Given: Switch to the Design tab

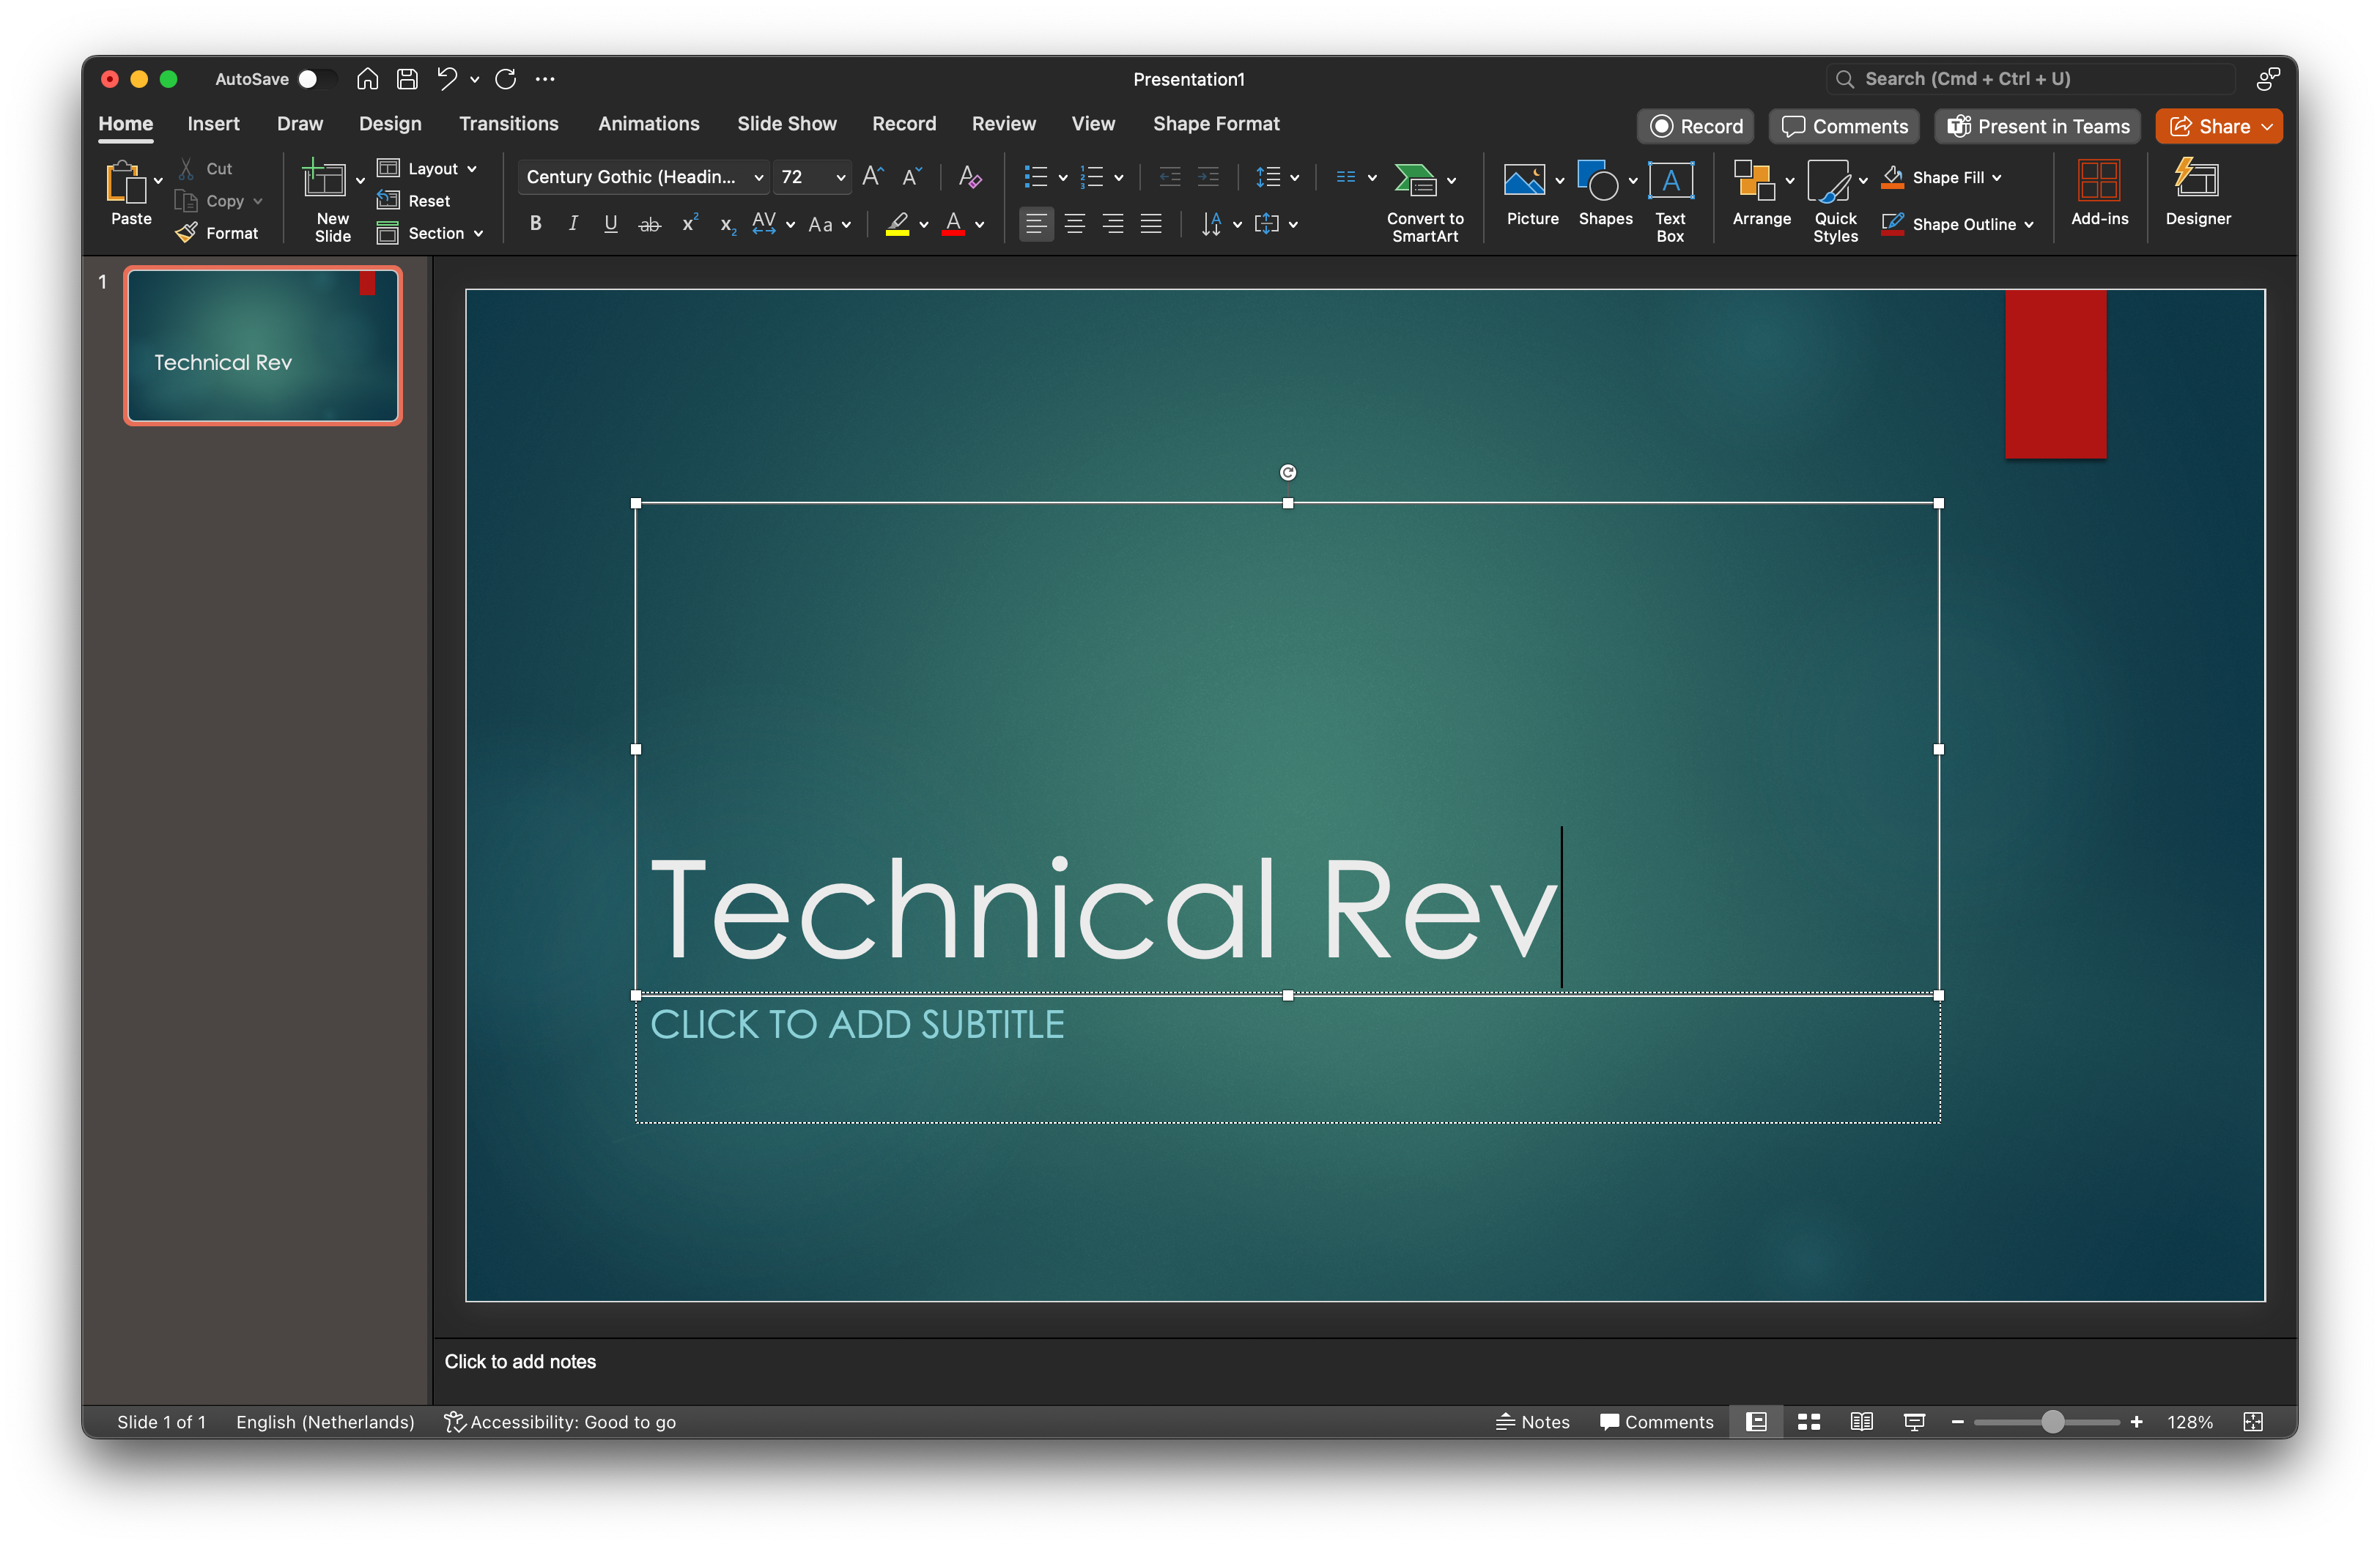Looking at the screenshot, I should click(390, 124).
